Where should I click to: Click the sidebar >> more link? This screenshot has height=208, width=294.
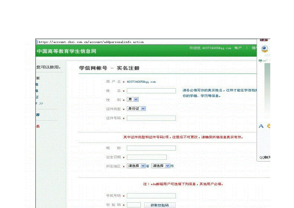click(40, 103)
